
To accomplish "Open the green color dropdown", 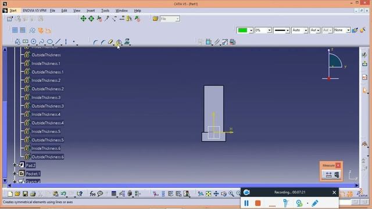I will pyautogui.click(x=251, y=30).
